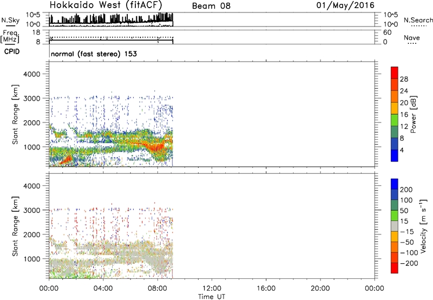Click the "normal (fast stereo) 153" mode text

click(94, 54)
